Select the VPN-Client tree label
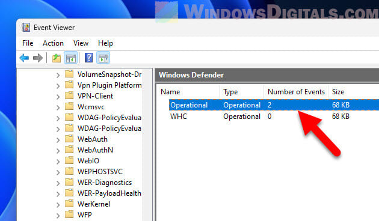 point(95,96)
